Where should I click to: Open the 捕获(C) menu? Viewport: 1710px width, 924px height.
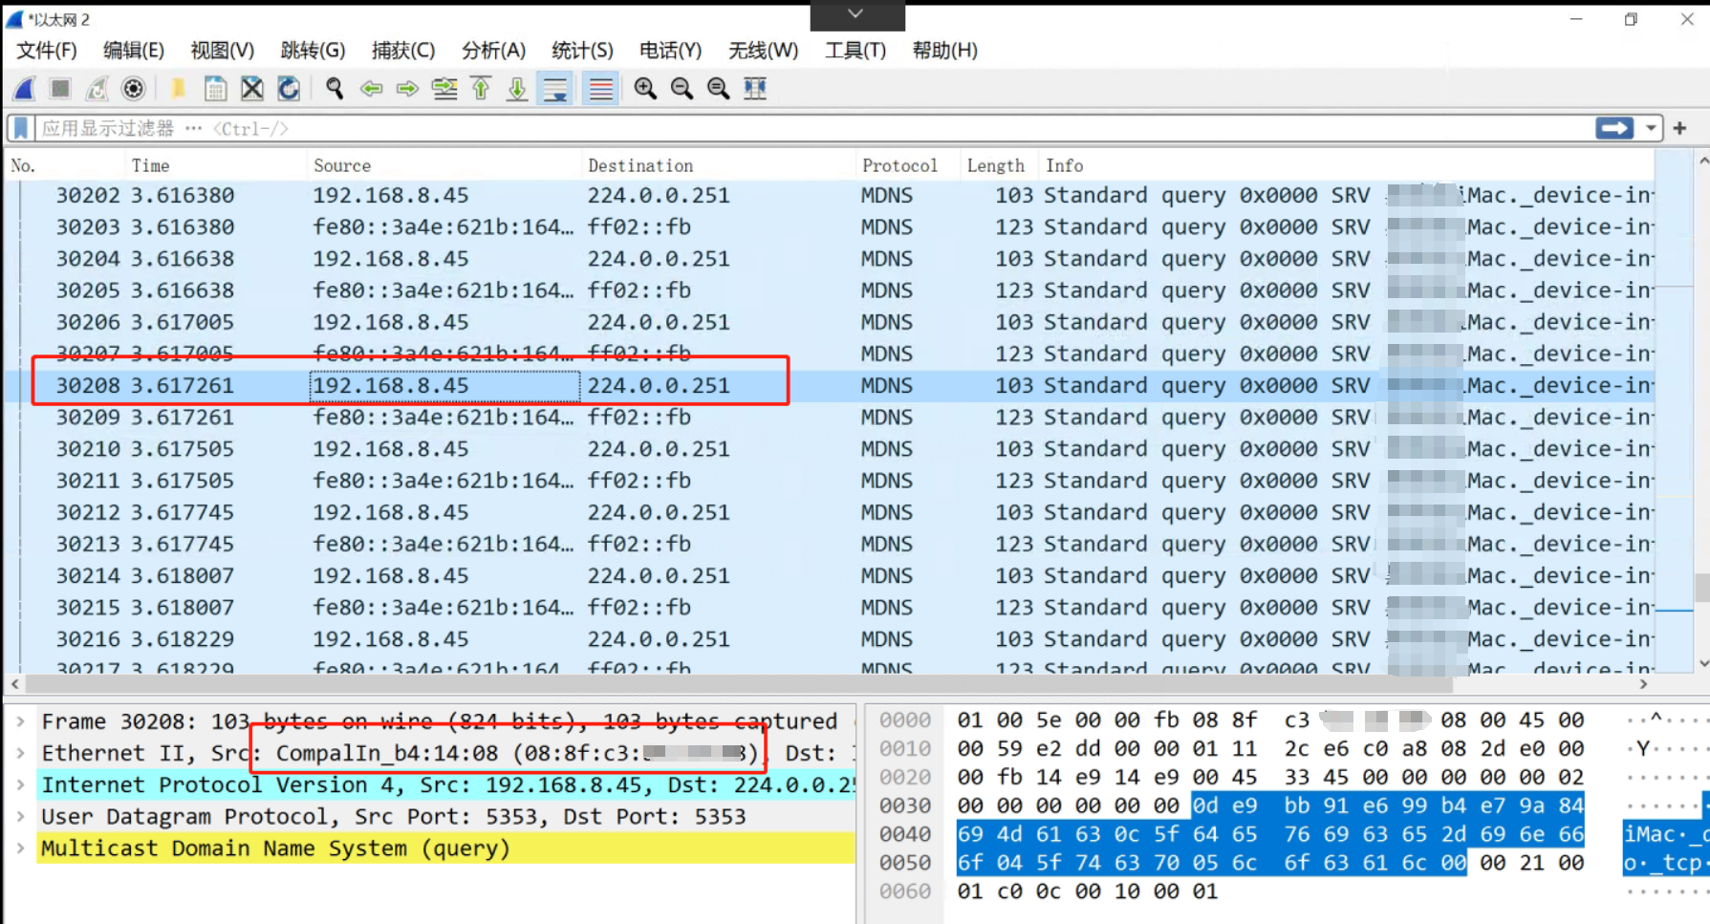tap(402, 51)
